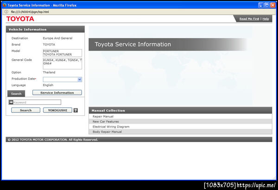
Task: Click the 'English' language value
Action: (48, 85)
